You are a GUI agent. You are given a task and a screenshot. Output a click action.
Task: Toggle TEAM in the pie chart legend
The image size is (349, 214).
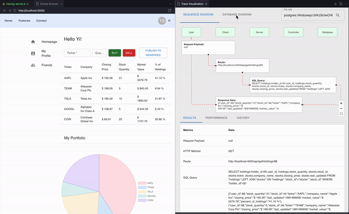point(146,187)
